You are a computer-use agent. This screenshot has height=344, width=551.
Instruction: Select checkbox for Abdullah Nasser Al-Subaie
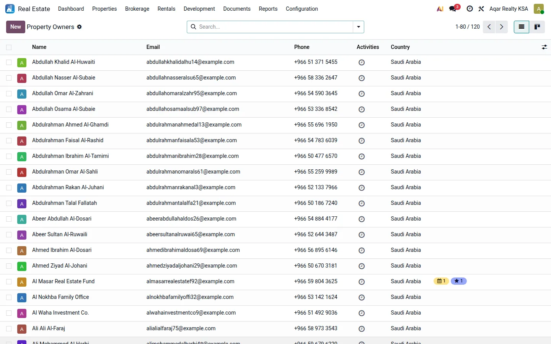[9, 78]
